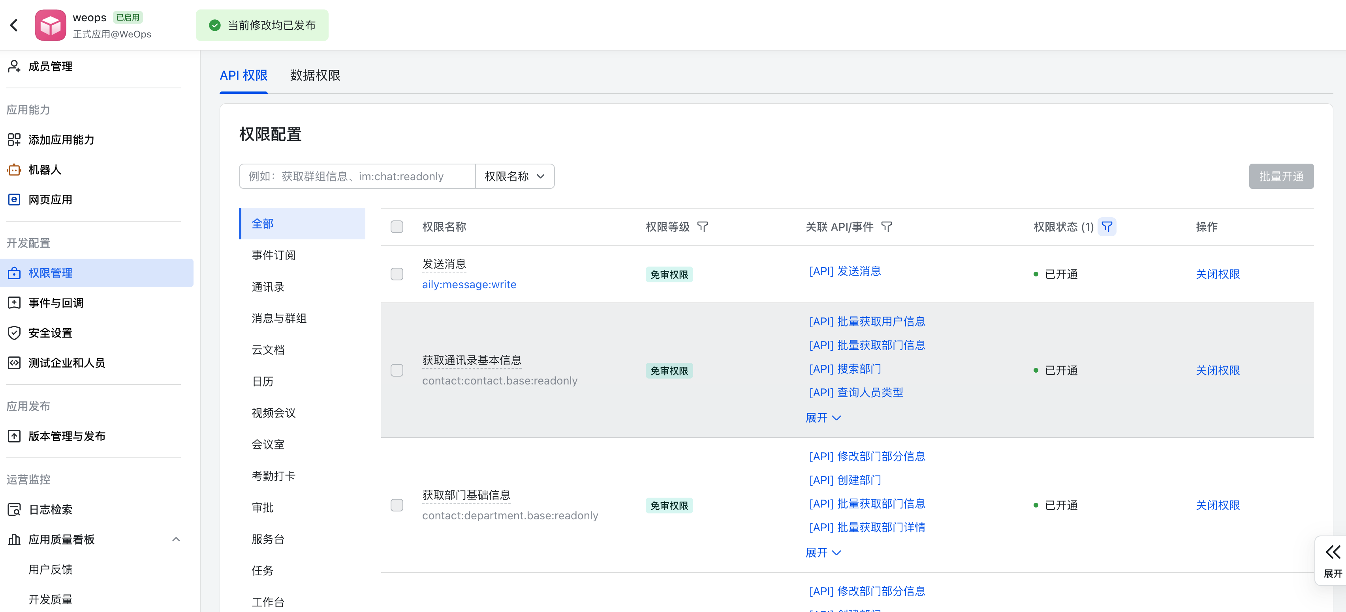The image size is (1346, 612).
Task: Click the events and callbacks icon
Action: click(x=14, y=302)
